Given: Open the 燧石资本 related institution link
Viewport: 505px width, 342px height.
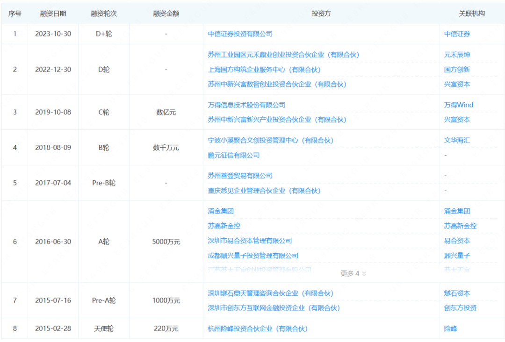Looking at the screenshot, I should click(456, 293).
